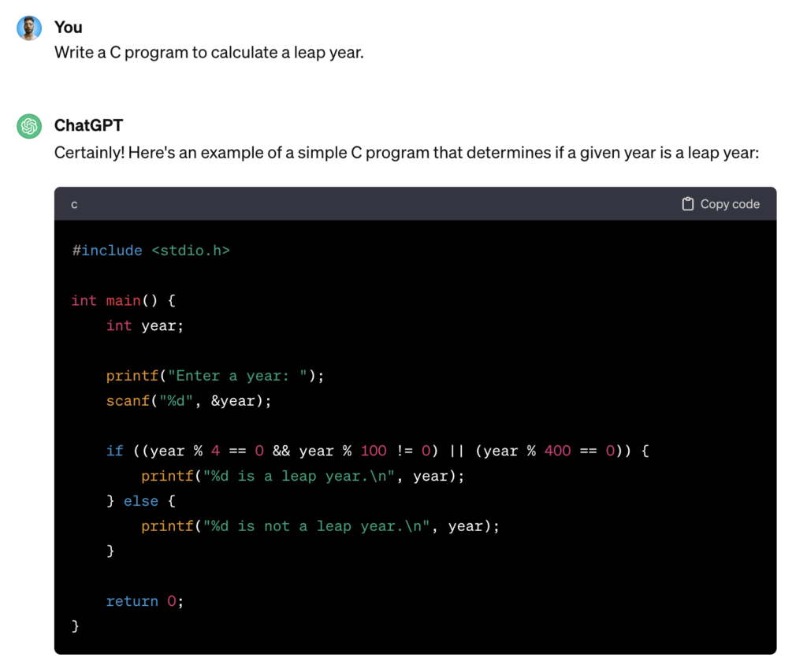Click the 'int main() {' line
The width and height of the screenshot is (807, 665).
123,300
